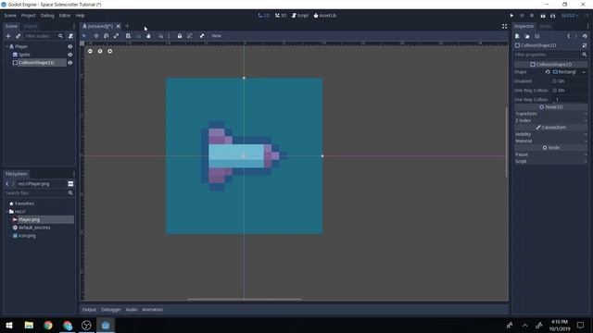
Task: Toggle visibility of Player node
Action: pos(70,46)
